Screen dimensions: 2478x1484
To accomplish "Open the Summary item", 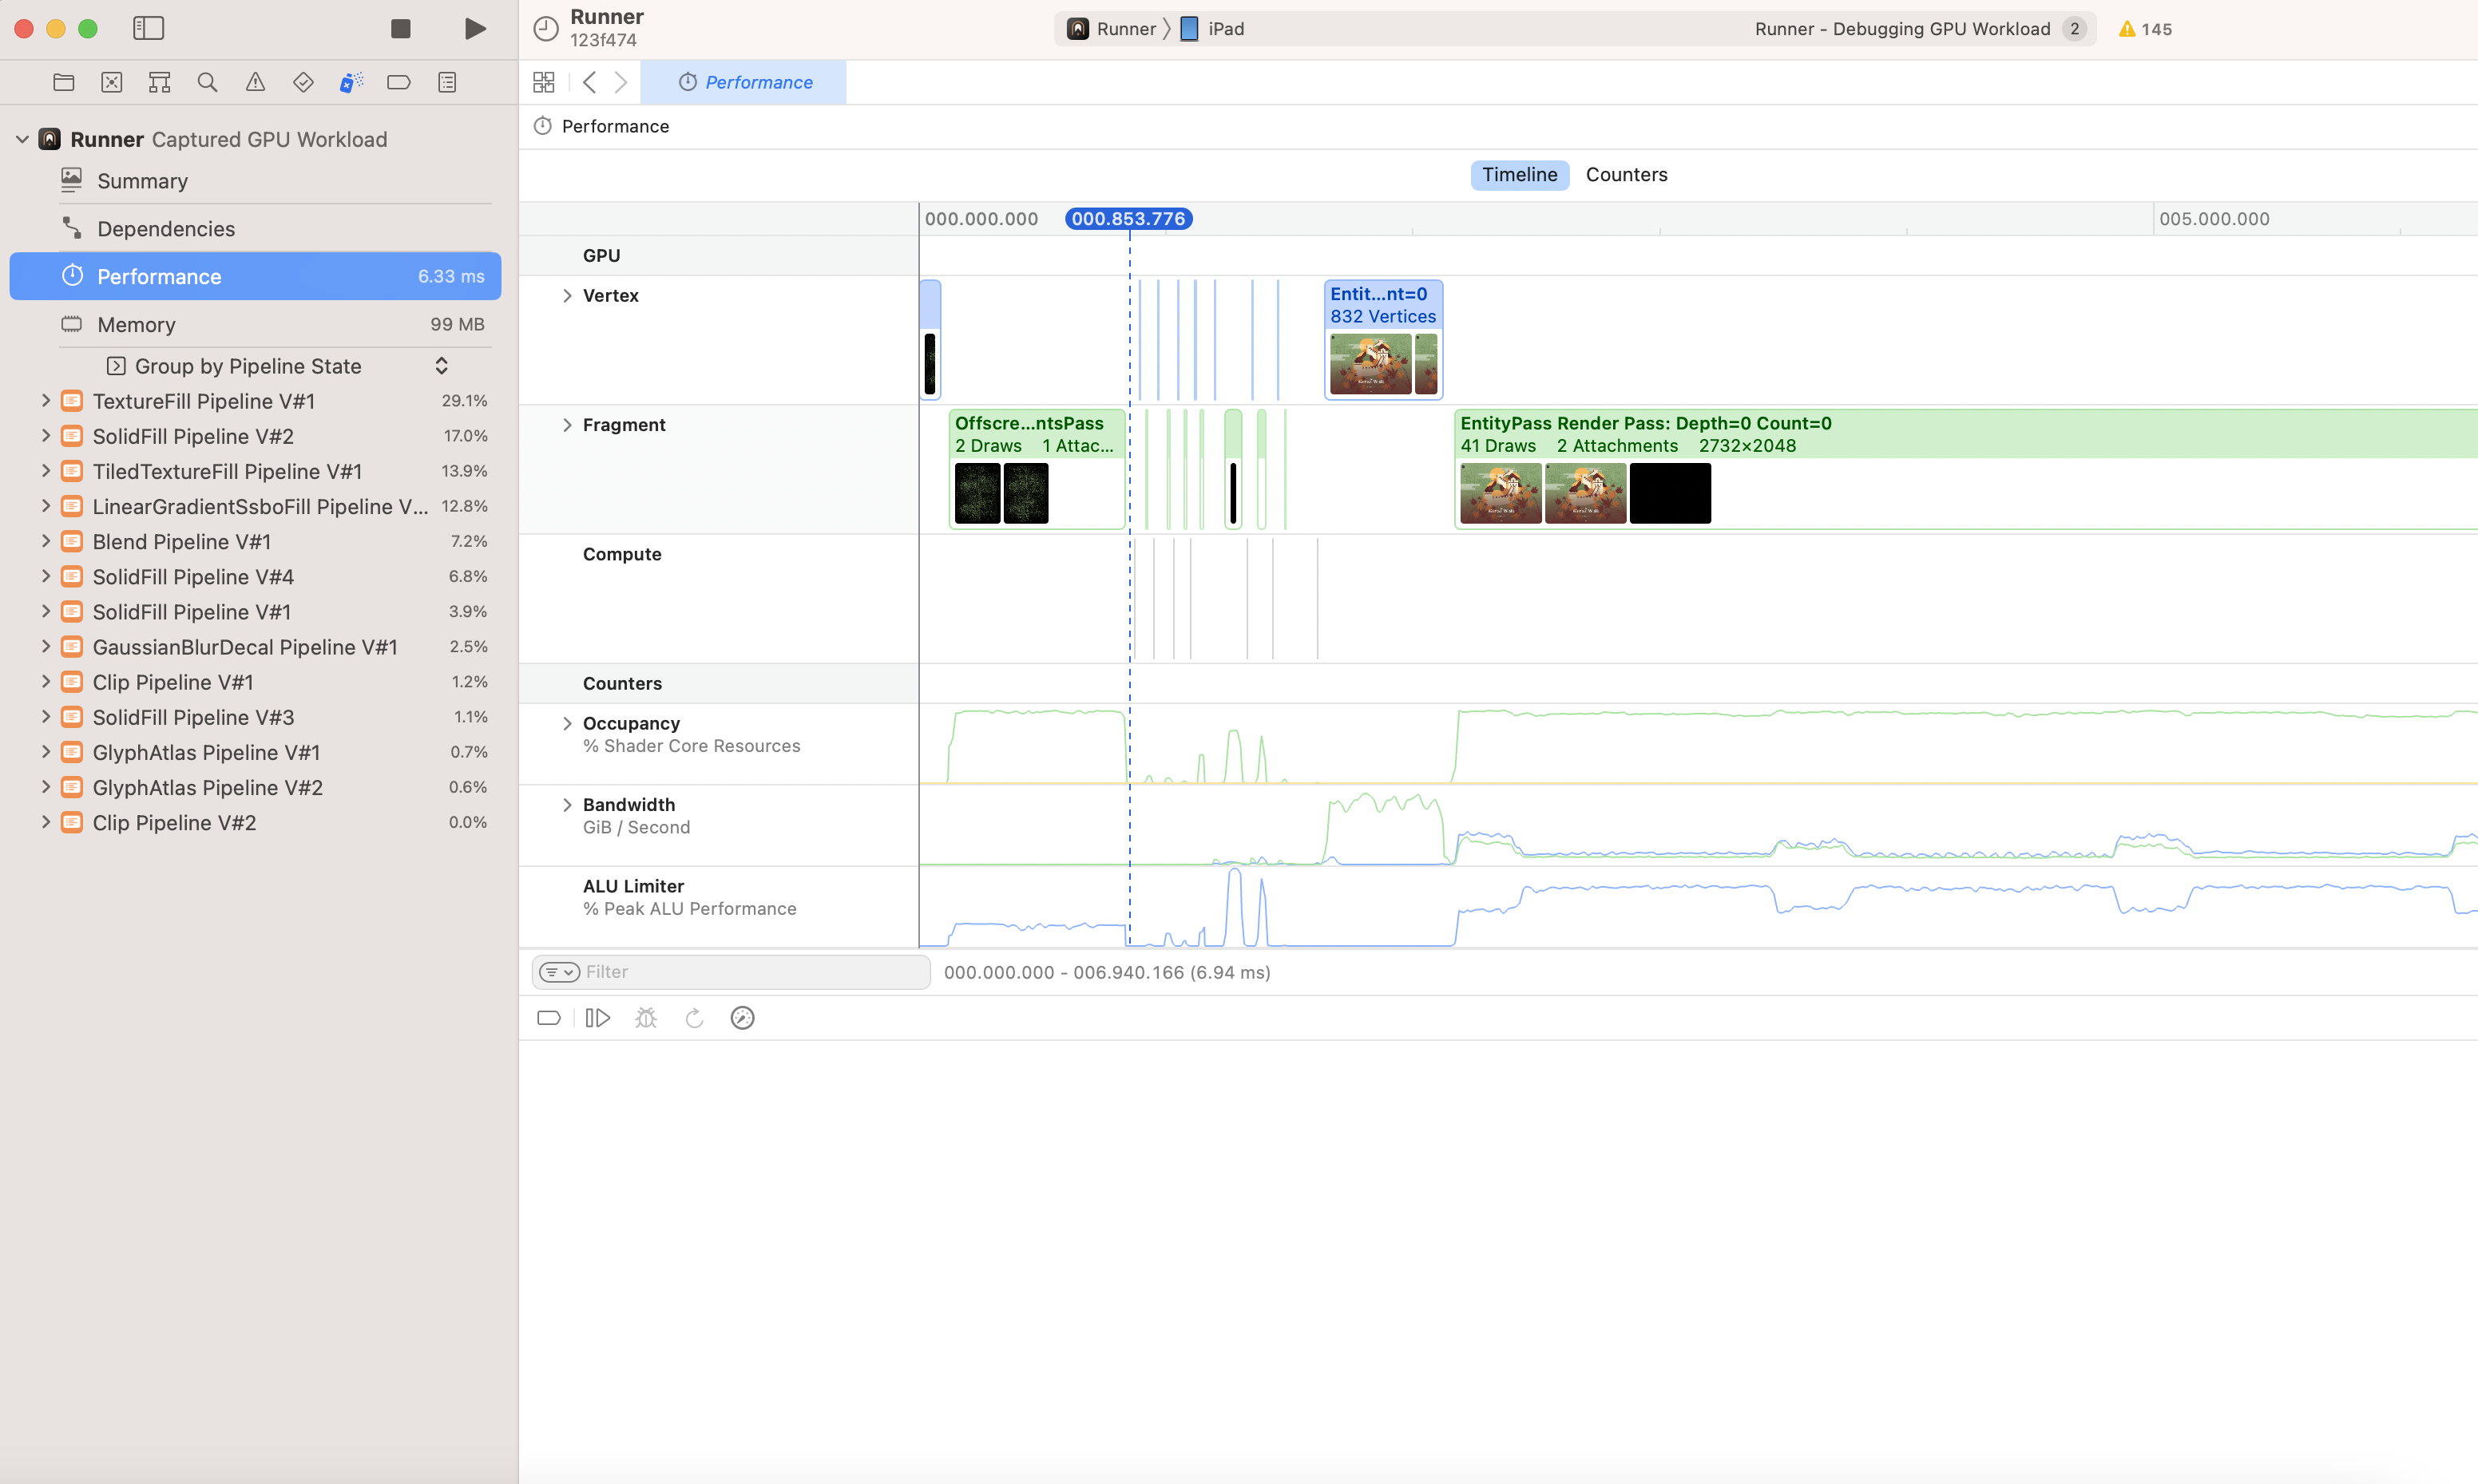I will pyautogui.click(x=142, y=181).
